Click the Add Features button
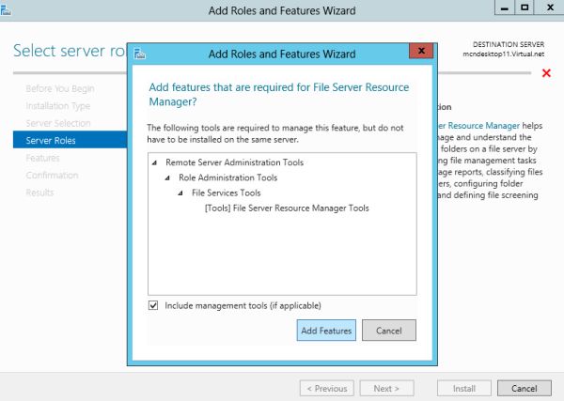 pos(326,331)
